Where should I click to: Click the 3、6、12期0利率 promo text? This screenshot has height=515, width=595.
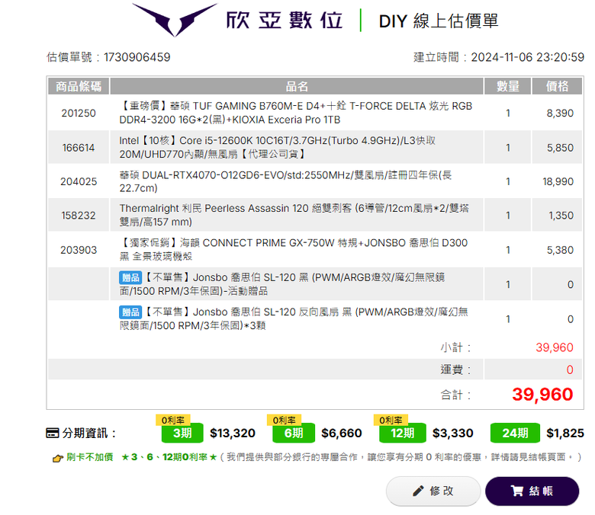(x=169, y=457)
